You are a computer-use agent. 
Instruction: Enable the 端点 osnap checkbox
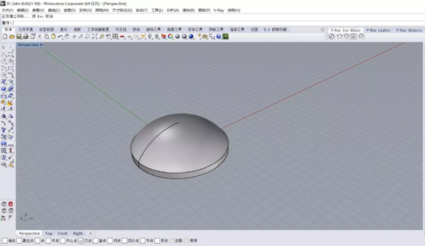pos(5,241)
